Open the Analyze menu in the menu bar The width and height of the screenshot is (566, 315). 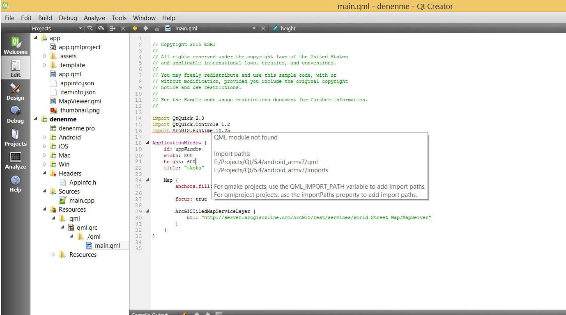pyautogui.click(x=94, y=18)
